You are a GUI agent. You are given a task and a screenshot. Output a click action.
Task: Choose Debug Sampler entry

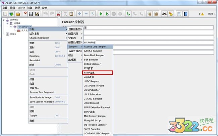click(98, 64)
